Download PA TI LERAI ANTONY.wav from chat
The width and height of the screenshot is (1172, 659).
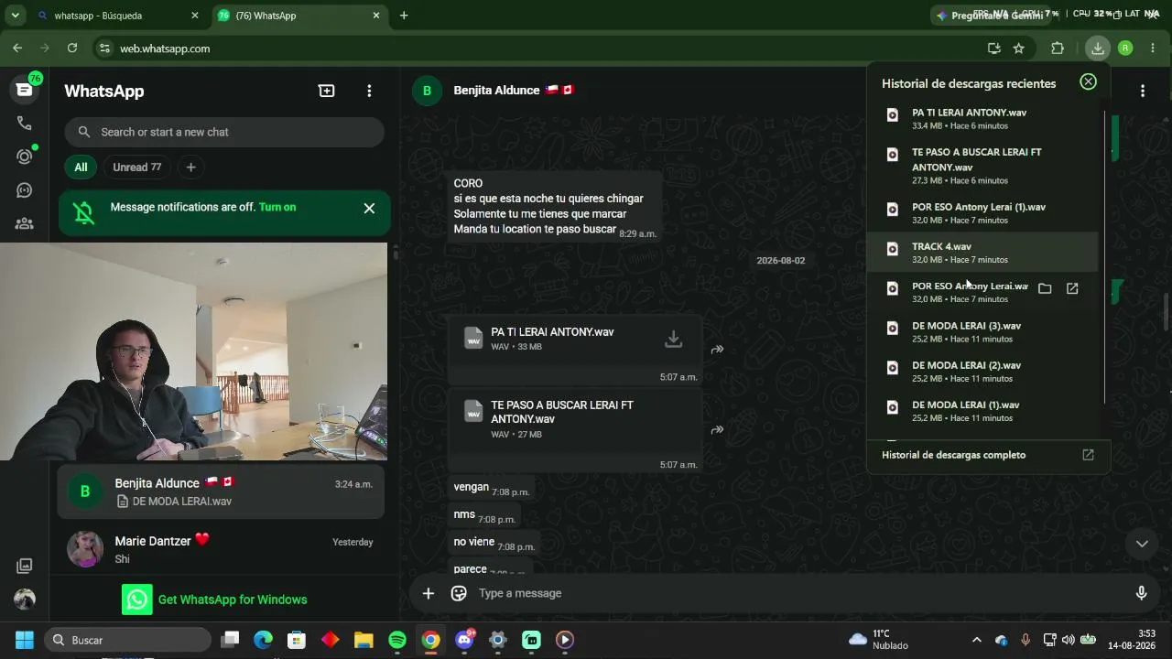(x=673, y=339)
